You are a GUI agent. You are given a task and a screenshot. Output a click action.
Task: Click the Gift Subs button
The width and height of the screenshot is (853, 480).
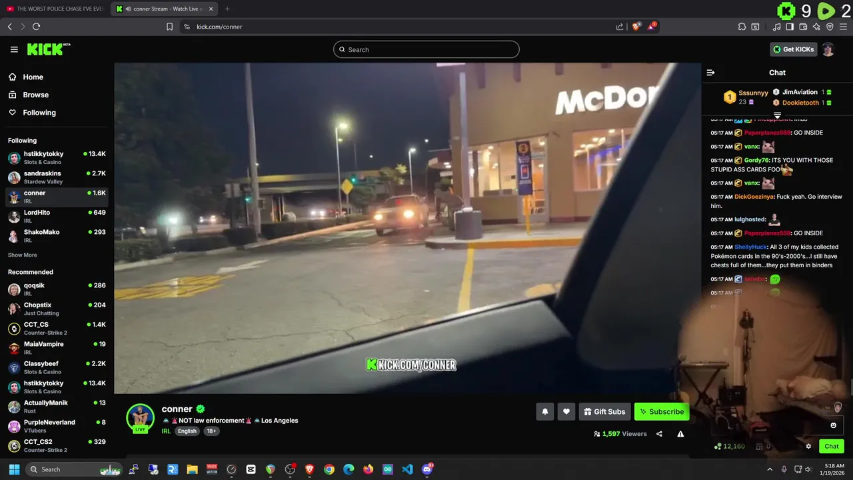[604, 412]
